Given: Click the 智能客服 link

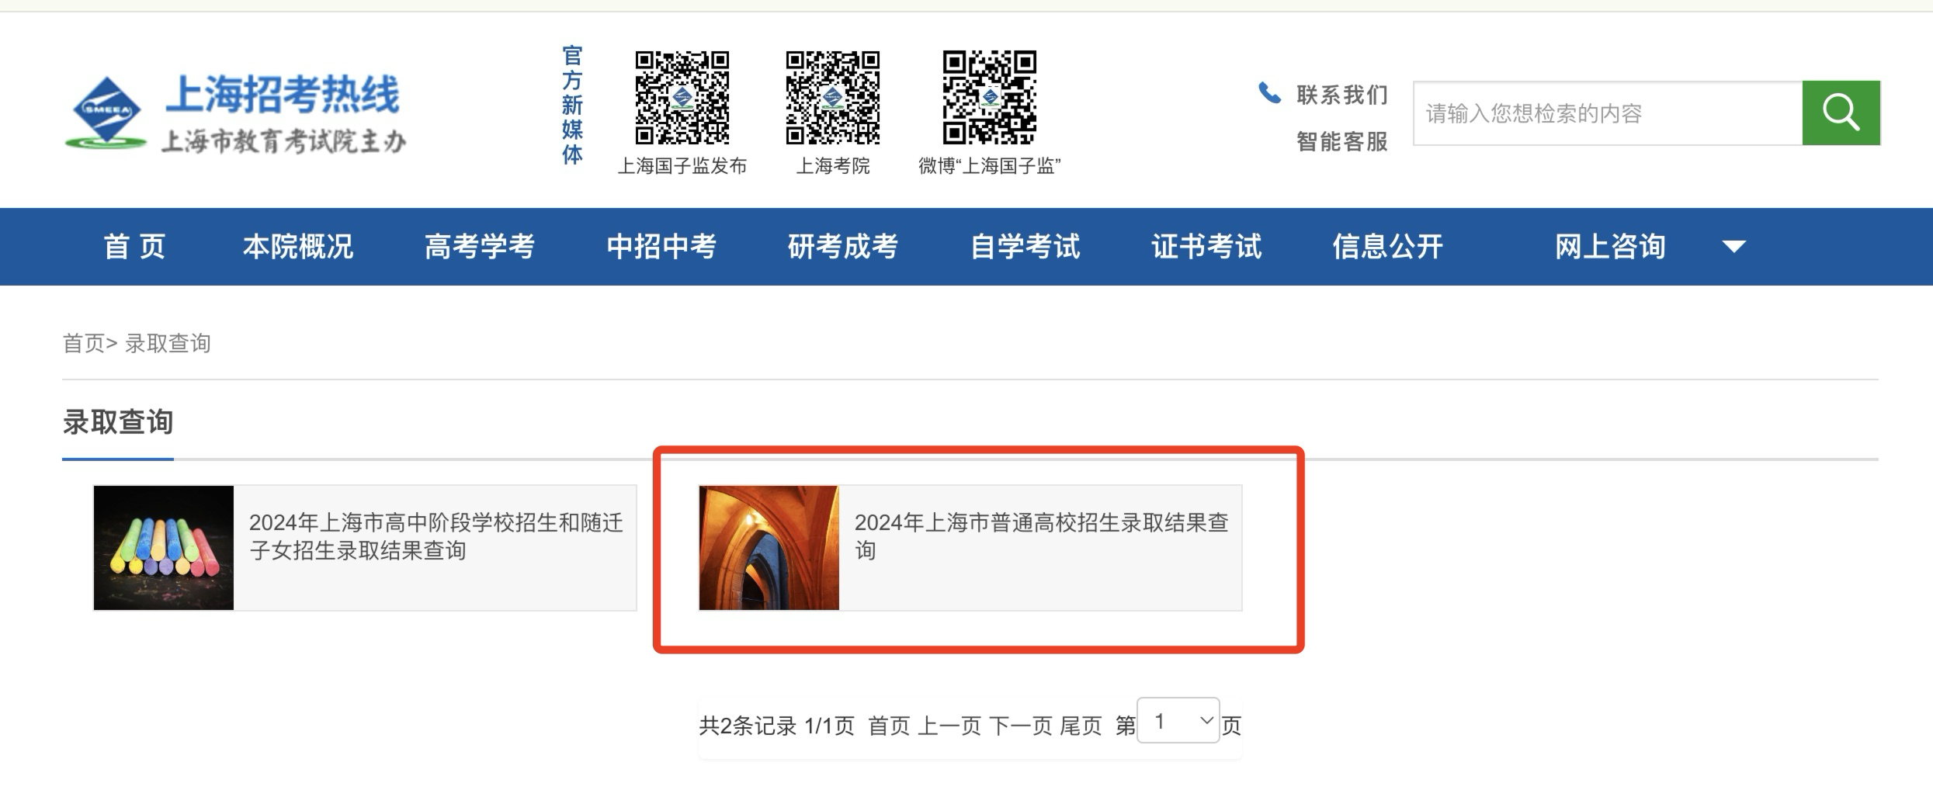Looking at the screenshot, I should 1342,141.
